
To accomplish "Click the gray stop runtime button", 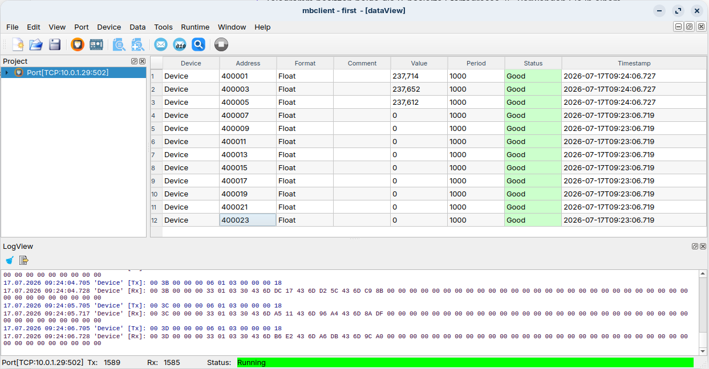I will 221,44.
